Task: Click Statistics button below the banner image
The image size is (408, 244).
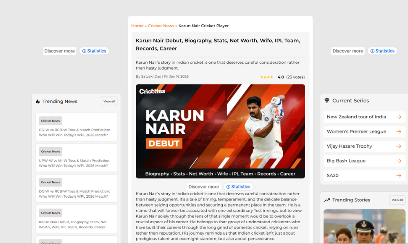Action: click(238, 187)
